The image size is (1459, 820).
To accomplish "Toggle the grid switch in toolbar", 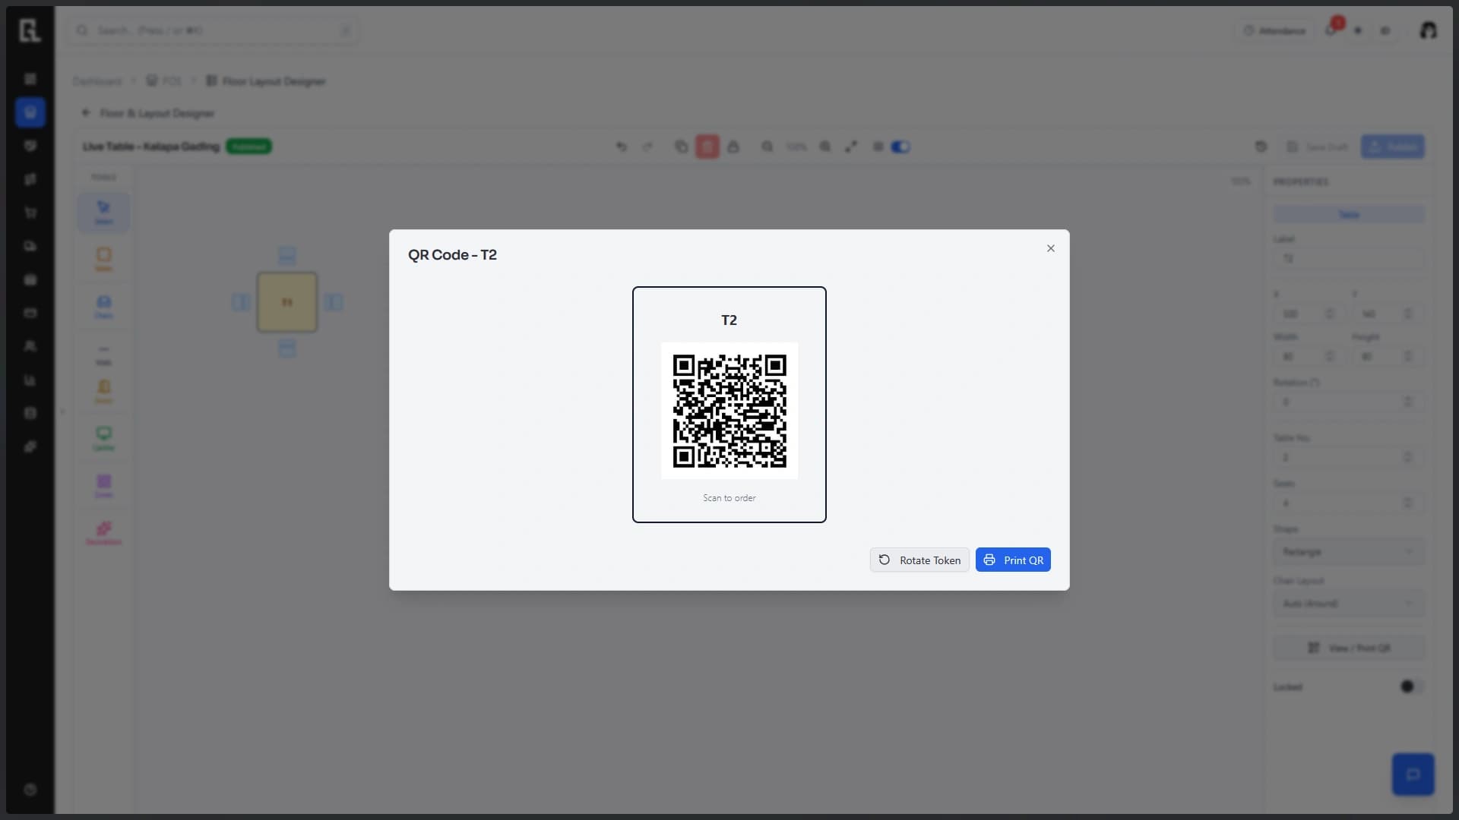I will click(900, 147).
